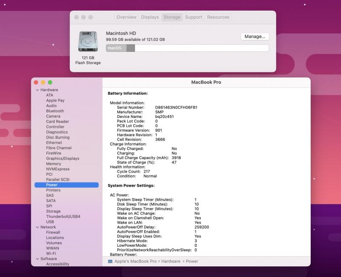
Task: Click the Macintosh HD disk icon
Action: tap(88, 43)
